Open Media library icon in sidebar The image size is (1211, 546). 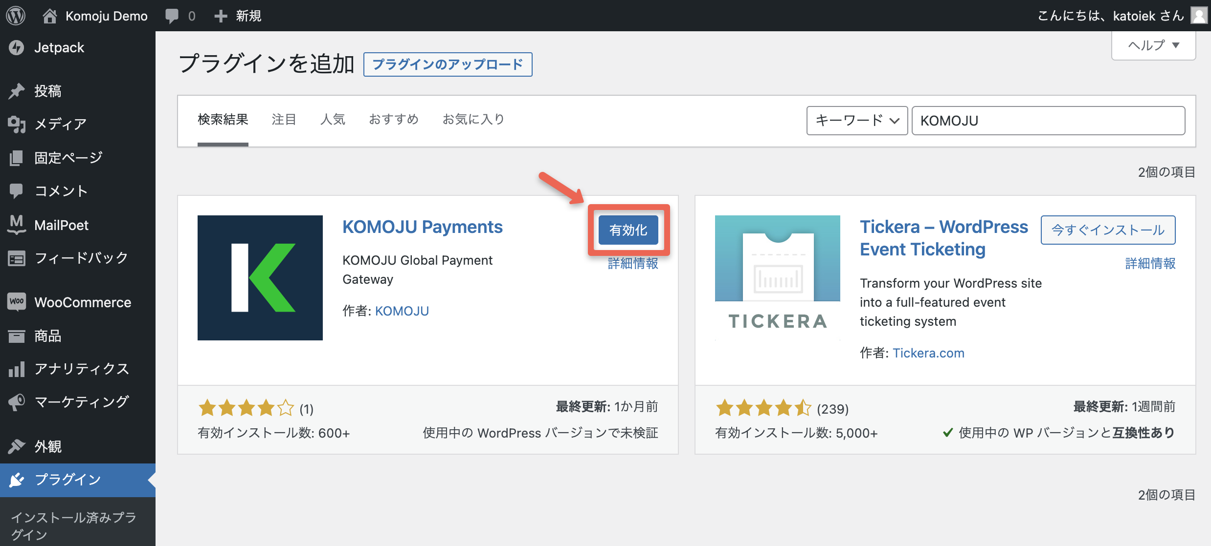click(17, 124)
